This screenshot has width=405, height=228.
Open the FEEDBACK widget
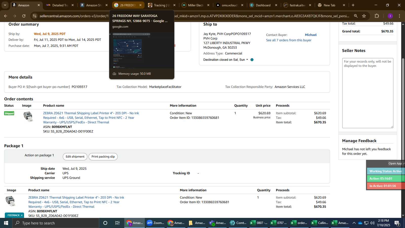tap(13, 215)
